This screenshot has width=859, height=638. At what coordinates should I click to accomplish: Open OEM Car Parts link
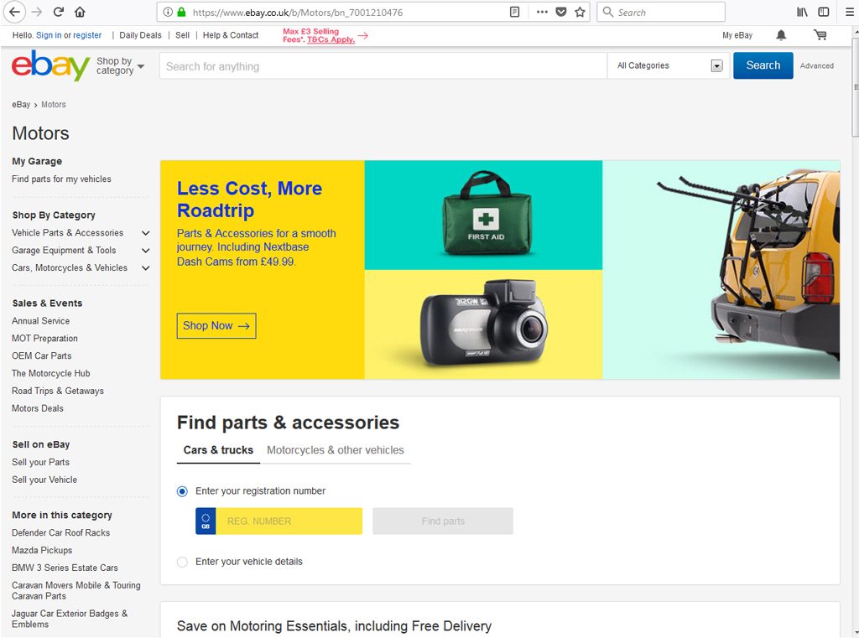tap(42, 356)
